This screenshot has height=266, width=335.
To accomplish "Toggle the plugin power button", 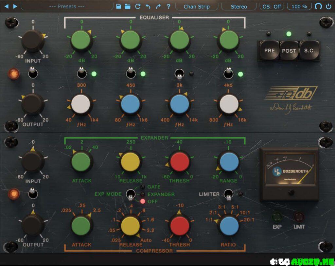I will coord(328,7).
